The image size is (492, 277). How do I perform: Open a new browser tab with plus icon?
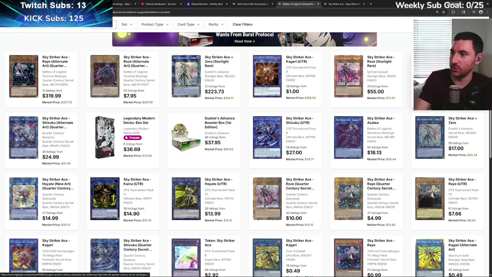click(x=371, y=4)
